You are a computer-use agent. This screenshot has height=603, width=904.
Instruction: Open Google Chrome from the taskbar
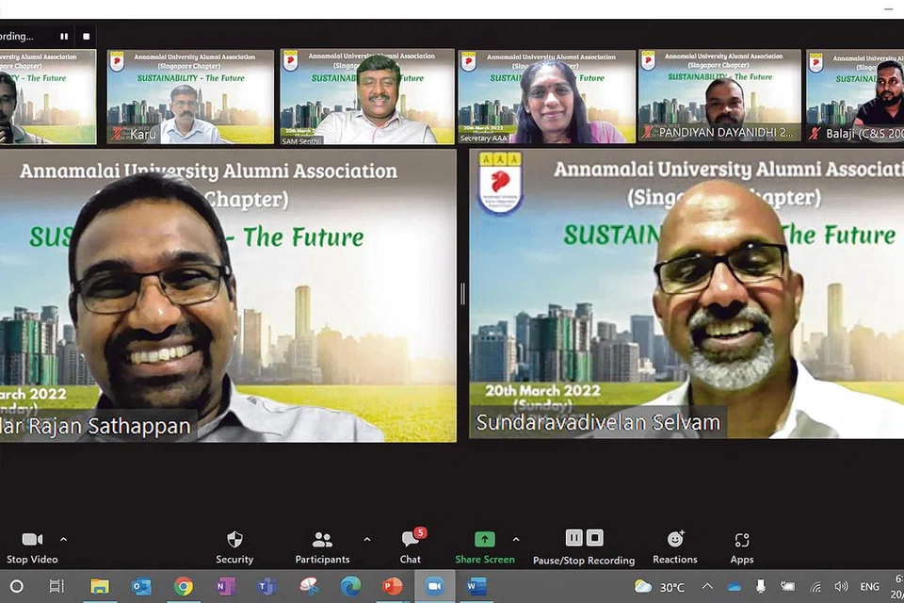click(x=184, y=586)
